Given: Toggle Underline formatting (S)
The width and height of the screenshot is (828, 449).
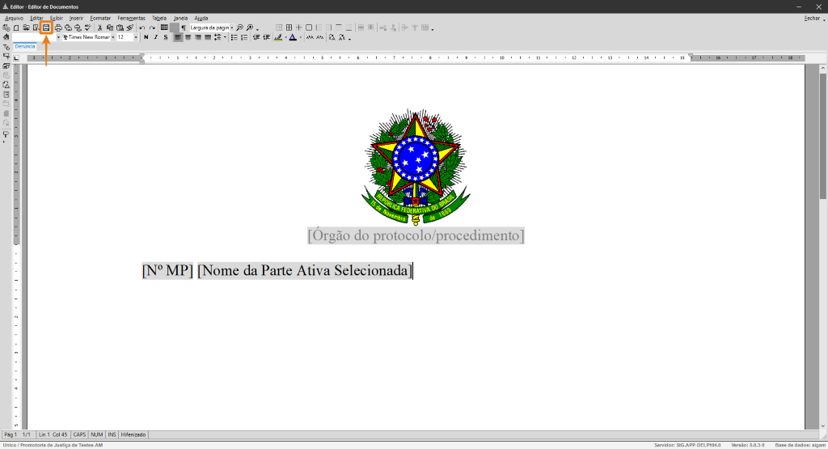Looking at the screenshot, I should coord(166,37).
